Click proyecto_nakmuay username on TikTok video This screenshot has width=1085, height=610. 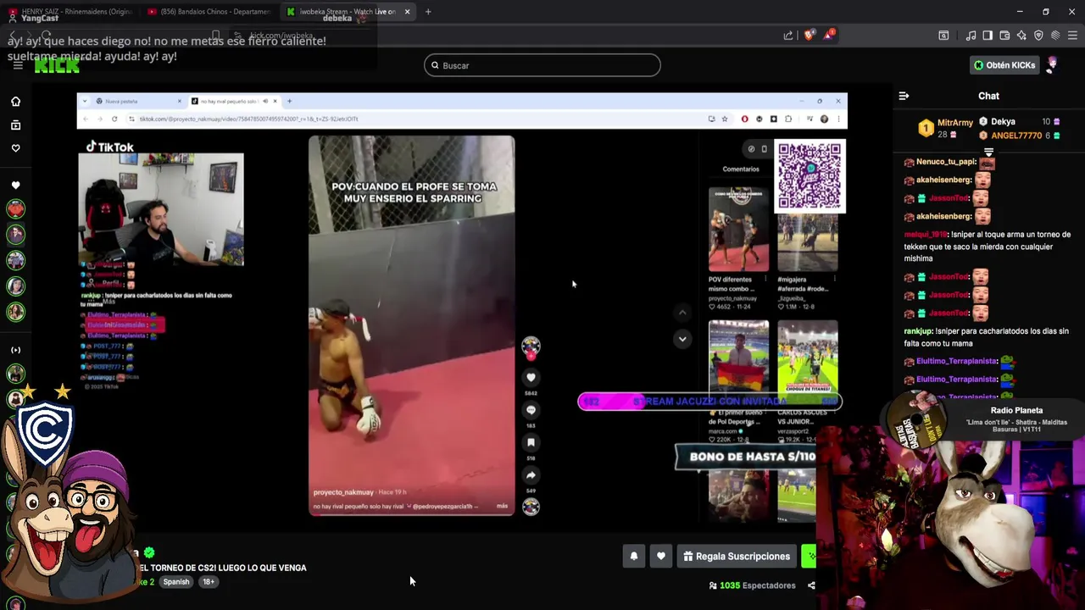[x=343, y=492]
